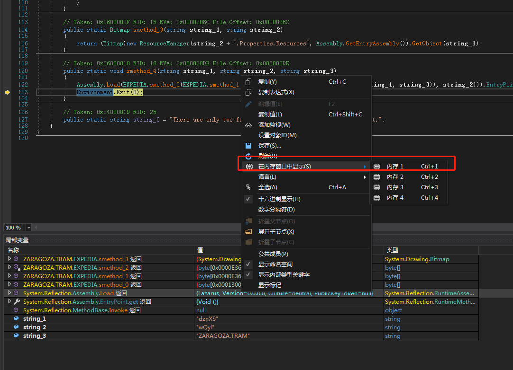Choose 复制(Y) from the context menu
Viewport: 513px width, 370px height.
pos(306,82)
